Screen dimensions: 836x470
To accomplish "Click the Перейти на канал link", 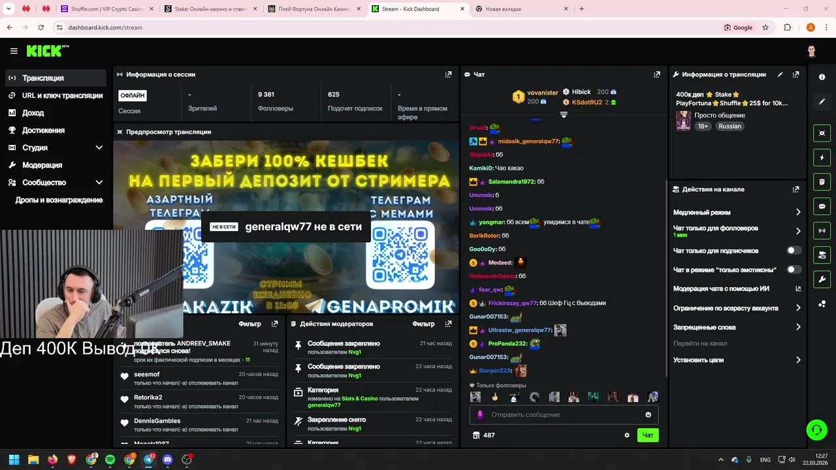I will [700, 343].
